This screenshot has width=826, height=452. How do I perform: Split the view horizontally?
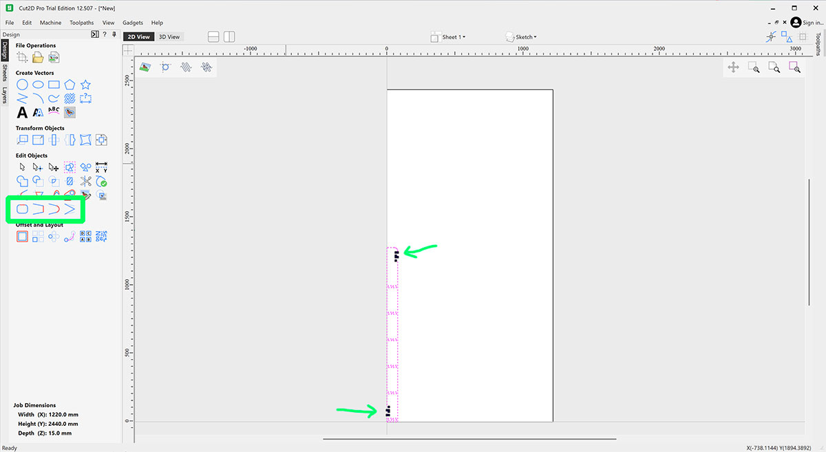213,36
